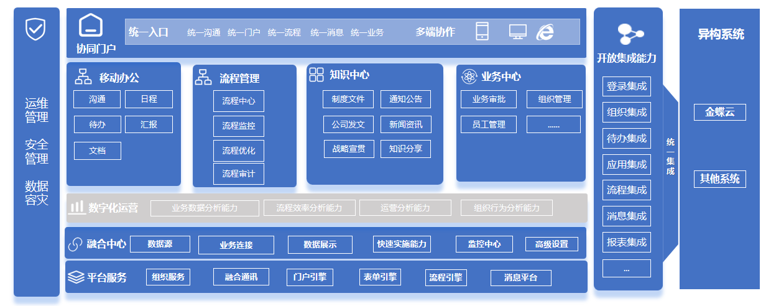Image resolution: width=771 pixels, height=306 pixels.
Task: Click the Internet Explorer browser icon
Action: pyautogui.click(x=545, y=32)
